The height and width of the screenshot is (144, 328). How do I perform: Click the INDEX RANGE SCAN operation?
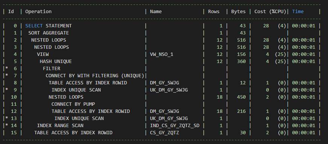click(60, 126)
